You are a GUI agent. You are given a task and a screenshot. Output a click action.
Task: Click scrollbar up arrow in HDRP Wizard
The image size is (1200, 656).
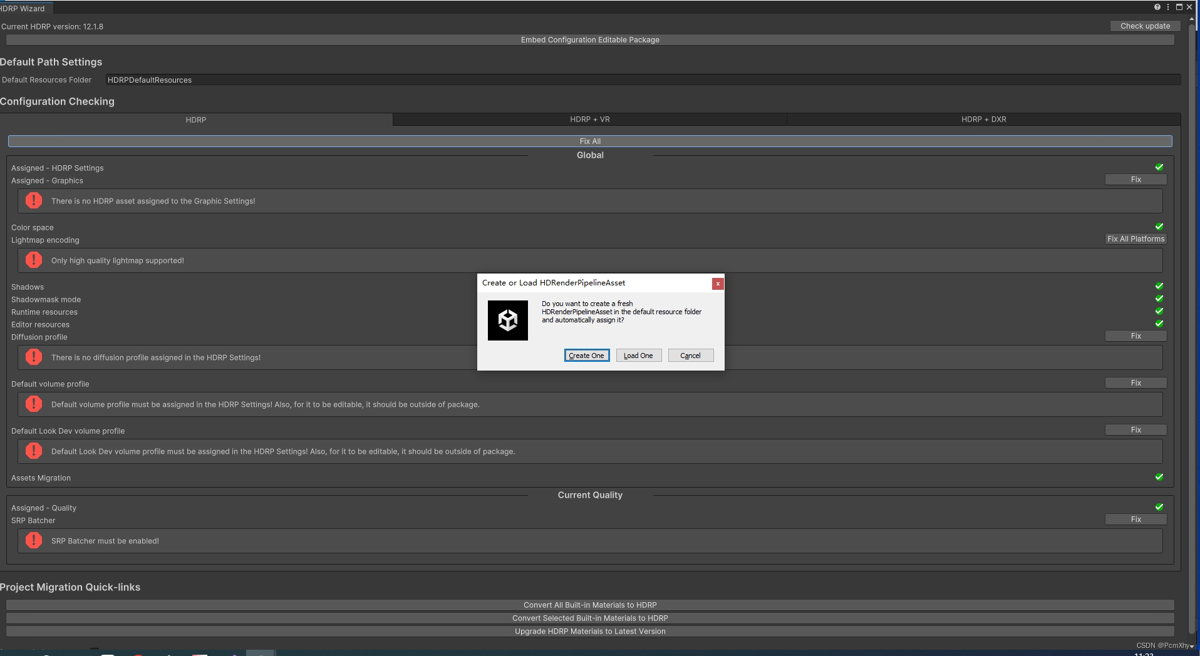click(x=1192, y=19)
